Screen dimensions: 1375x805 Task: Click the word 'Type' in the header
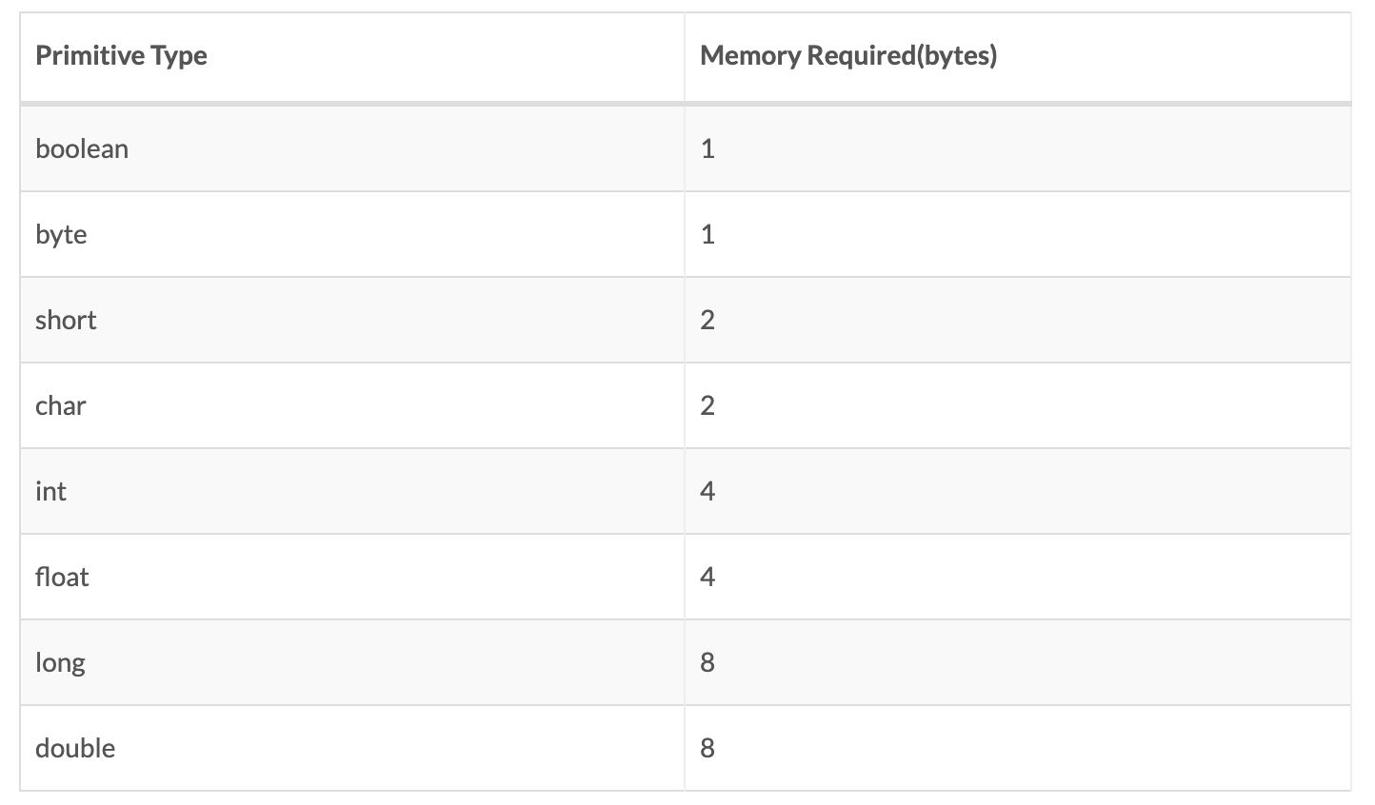(178, 56)
